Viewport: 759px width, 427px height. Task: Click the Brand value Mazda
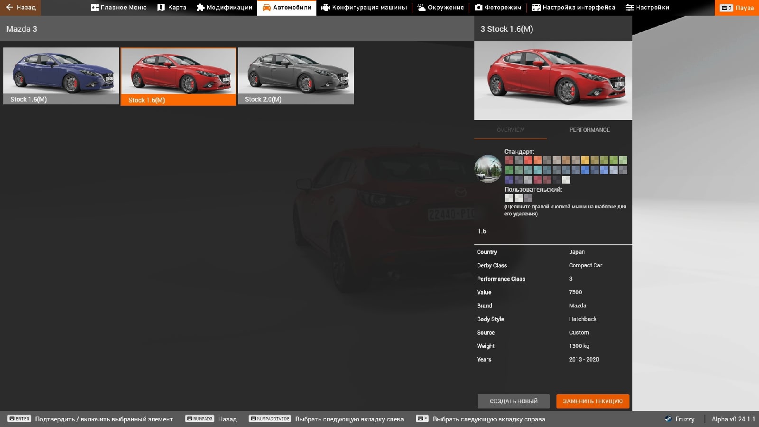tap(577, 306)
